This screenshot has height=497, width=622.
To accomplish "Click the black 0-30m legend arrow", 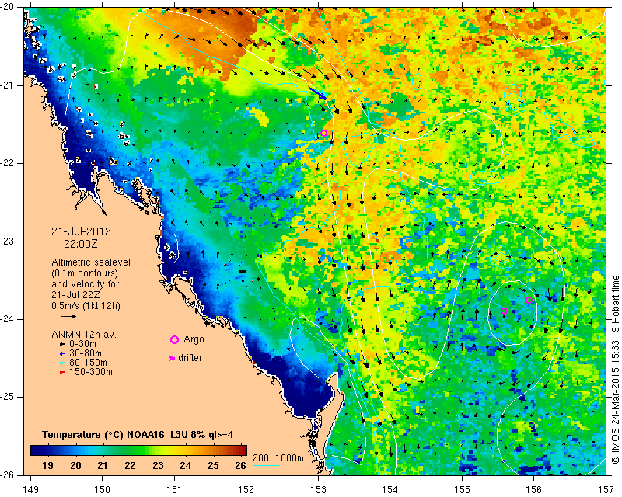I will [x=62, y=344].
